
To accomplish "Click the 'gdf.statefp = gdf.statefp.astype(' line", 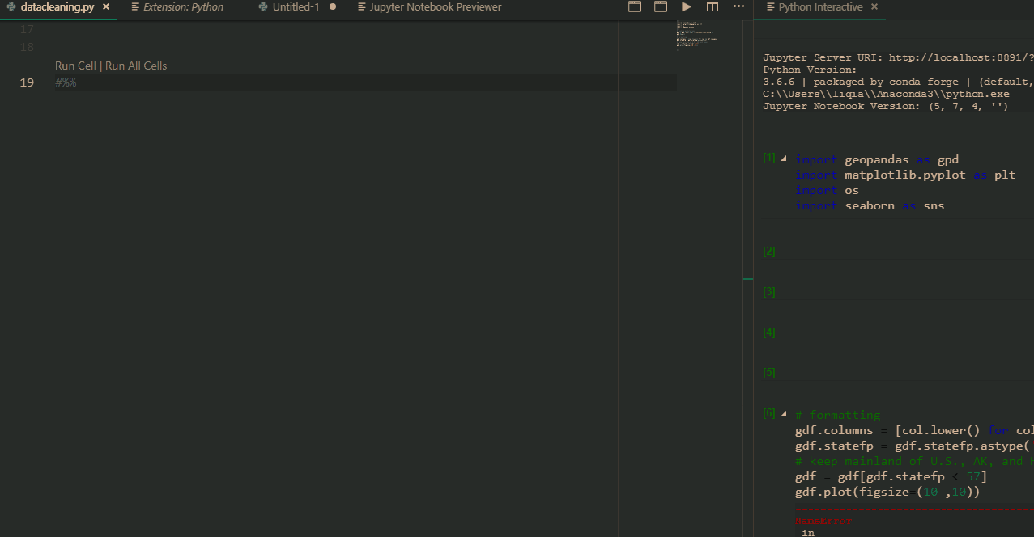I will coord(914,446).
